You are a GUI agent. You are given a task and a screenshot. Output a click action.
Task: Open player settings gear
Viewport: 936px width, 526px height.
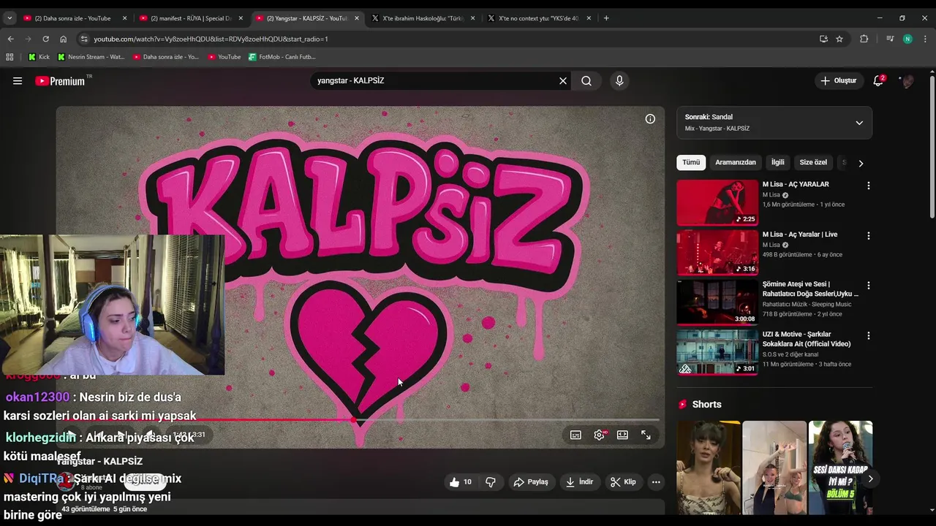600,435
